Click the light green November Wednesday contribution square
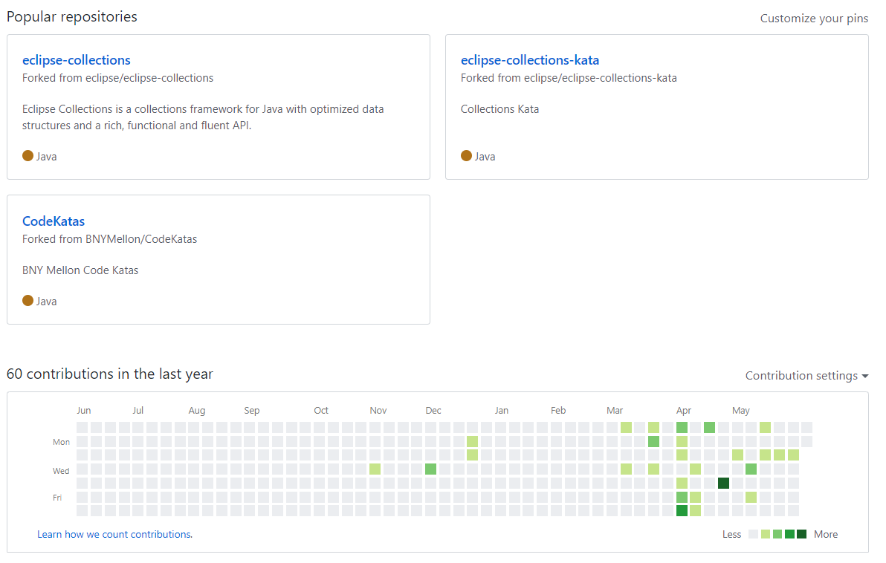The width and height of the screenshot is (886, 563). [375, 469]
